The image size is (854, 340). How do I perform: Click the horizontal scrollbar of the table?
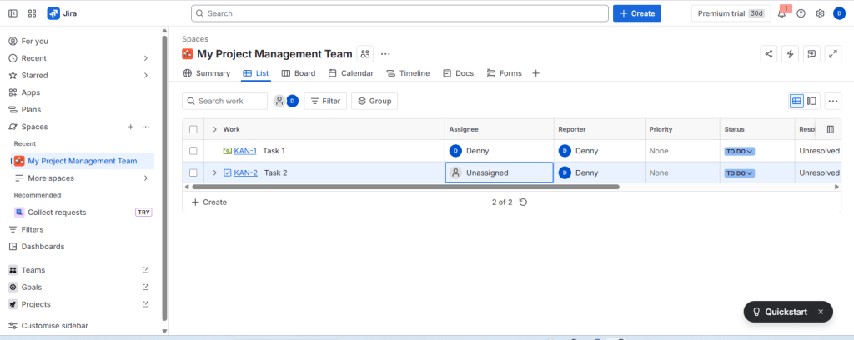coord(405,187)
